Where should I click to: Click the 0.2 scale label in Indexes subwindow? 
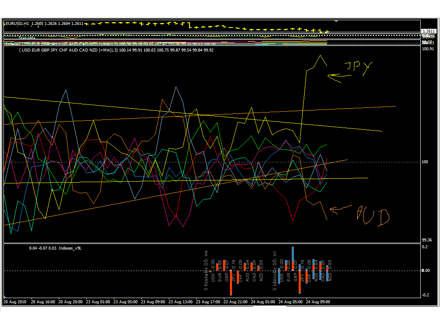[x=425, y=247]
